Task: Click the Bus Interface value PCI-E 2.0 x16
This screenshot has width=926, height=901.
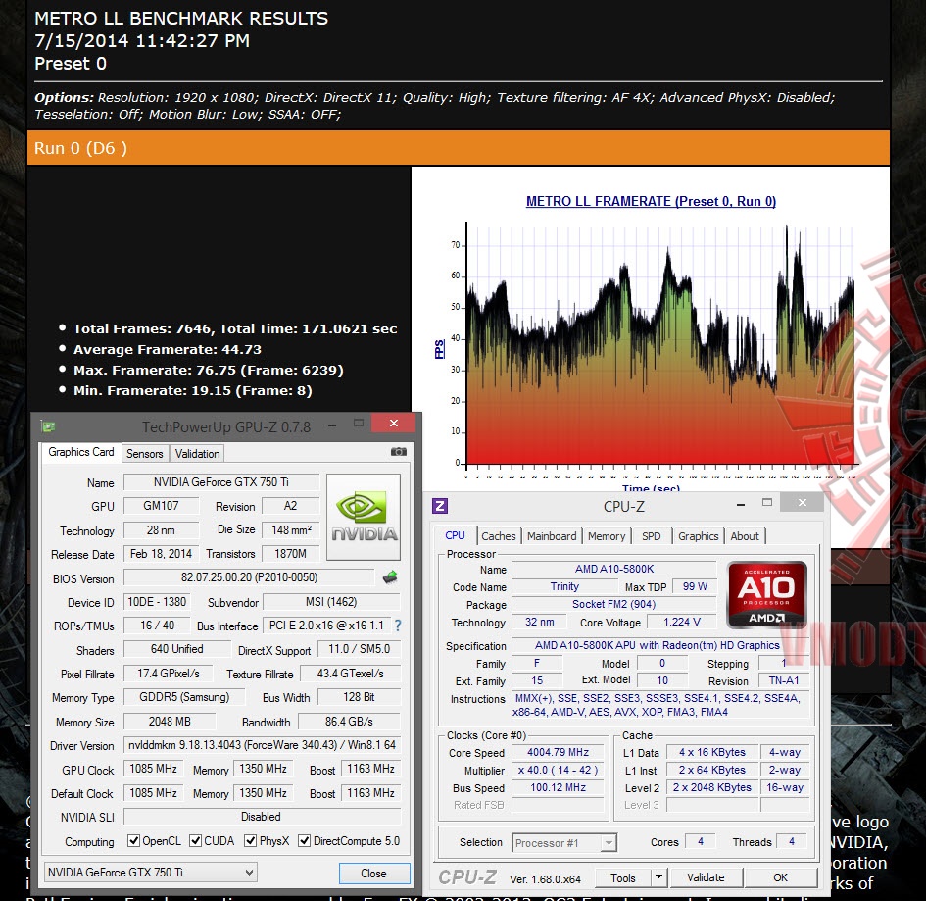Action: click(x=326, y=626)
